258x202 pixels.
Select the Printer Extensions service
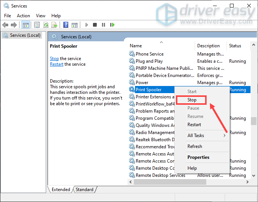(151, 97)
